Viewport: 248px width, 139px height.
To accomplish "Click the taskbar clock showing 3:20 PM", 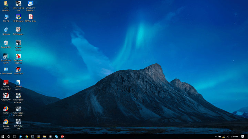I will (234, 136).
